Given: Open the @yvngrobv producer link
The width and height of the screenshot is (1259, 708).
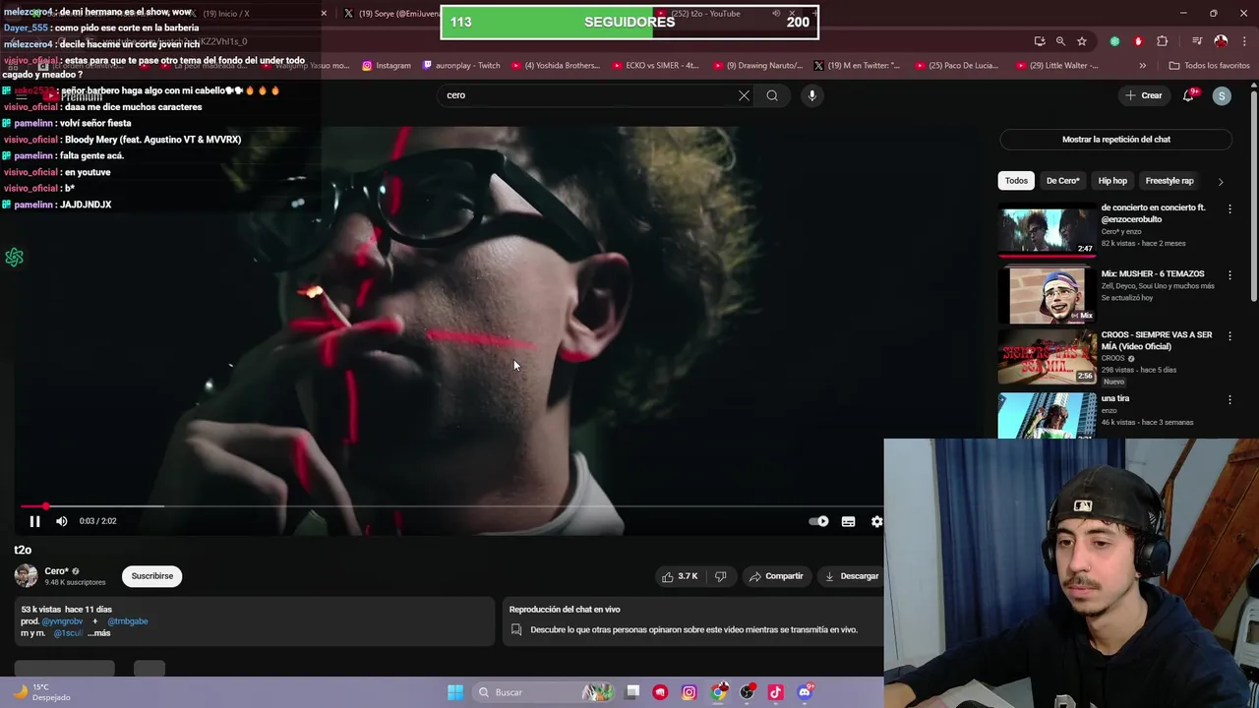Looking at the screenshot, I should coord(62,621).
